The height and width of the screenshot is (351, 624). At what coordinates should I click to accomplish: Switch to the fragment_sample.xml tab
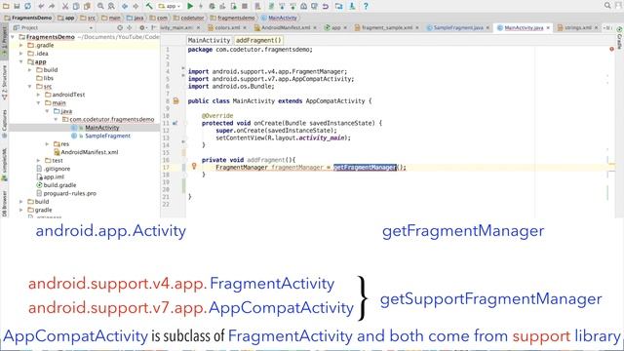[386, 28]
